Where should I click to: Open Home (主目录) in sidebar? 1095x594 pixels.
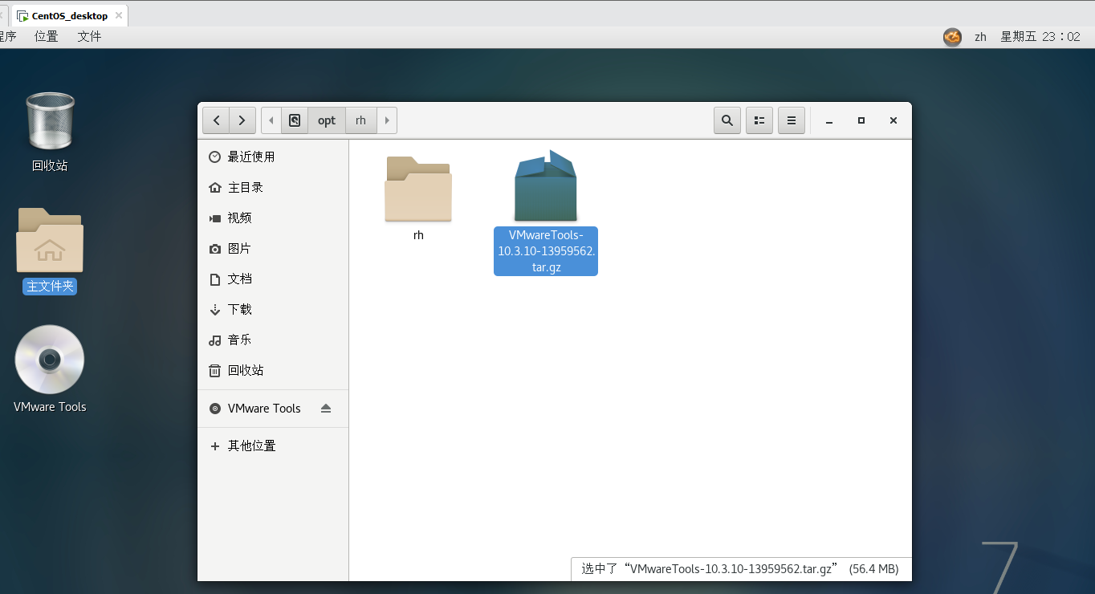point(273,187)
